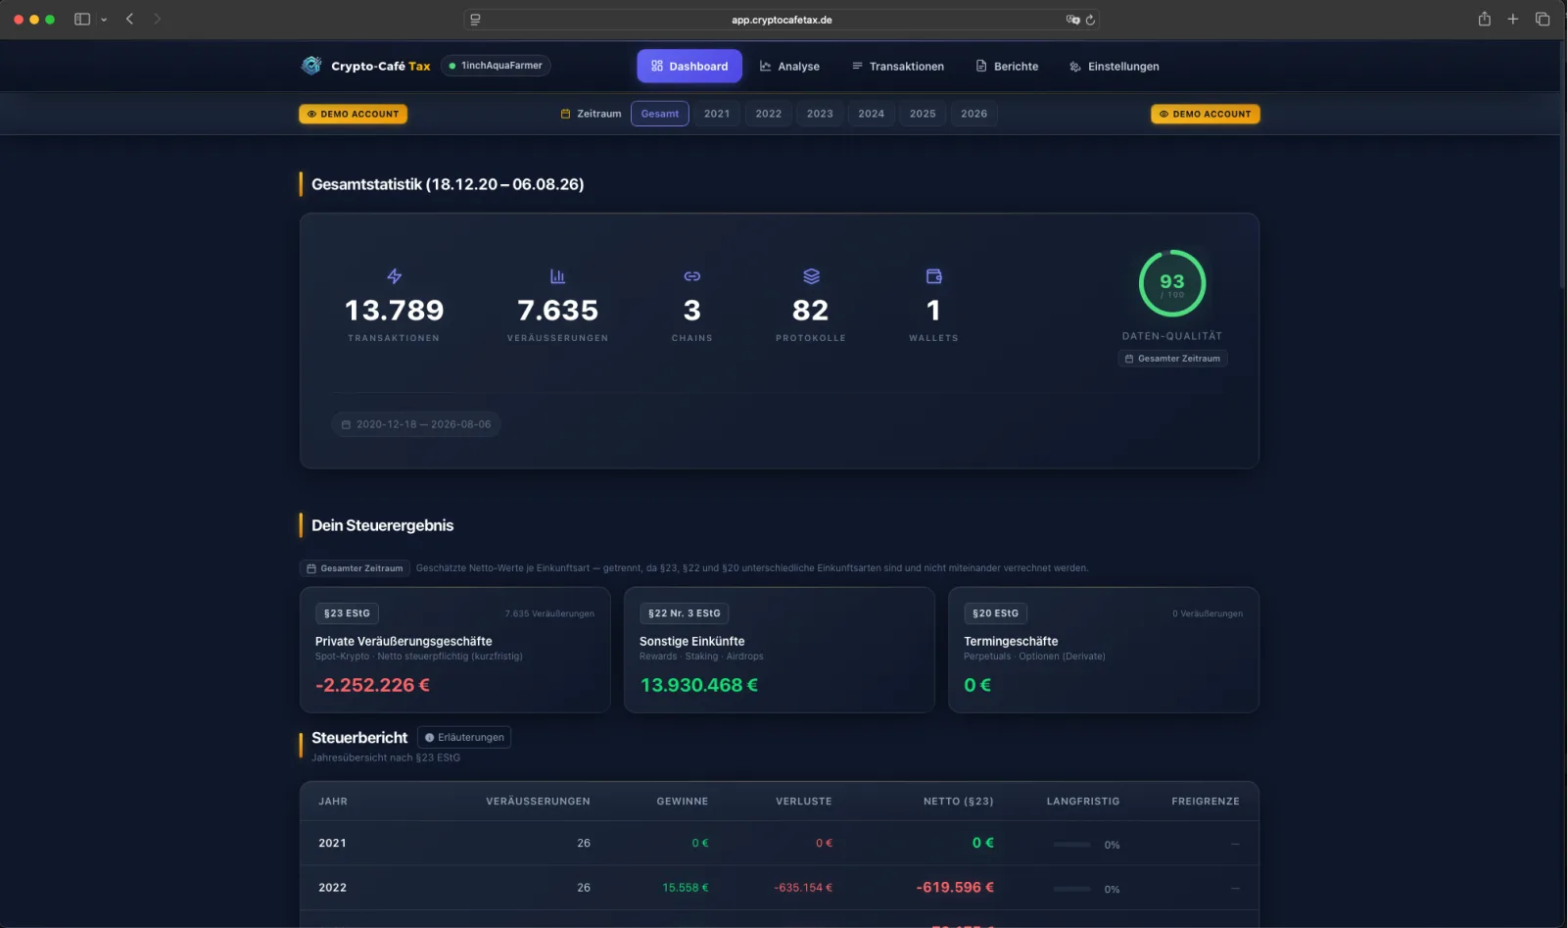
Task: Click the Erläuterungen button next to Steuerbericht
Action: pyautogui.click(x=464, y=737)
